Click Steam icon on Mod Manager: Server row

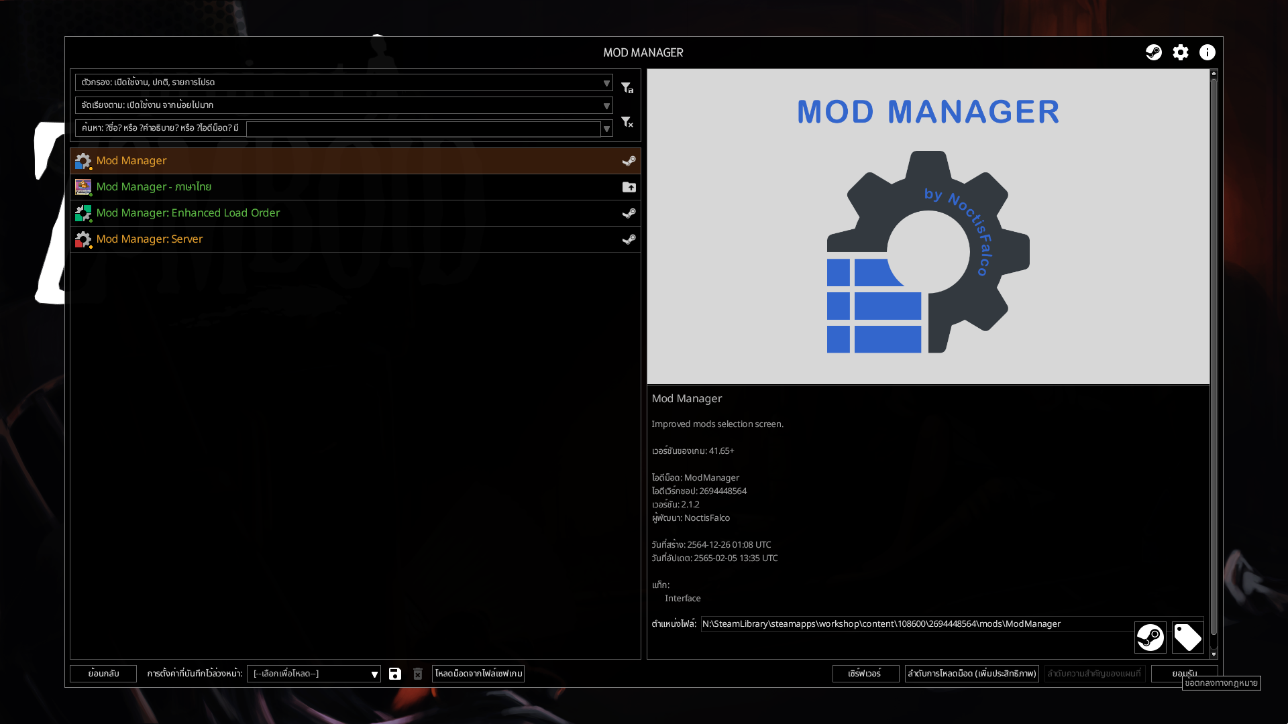point(629,239)
